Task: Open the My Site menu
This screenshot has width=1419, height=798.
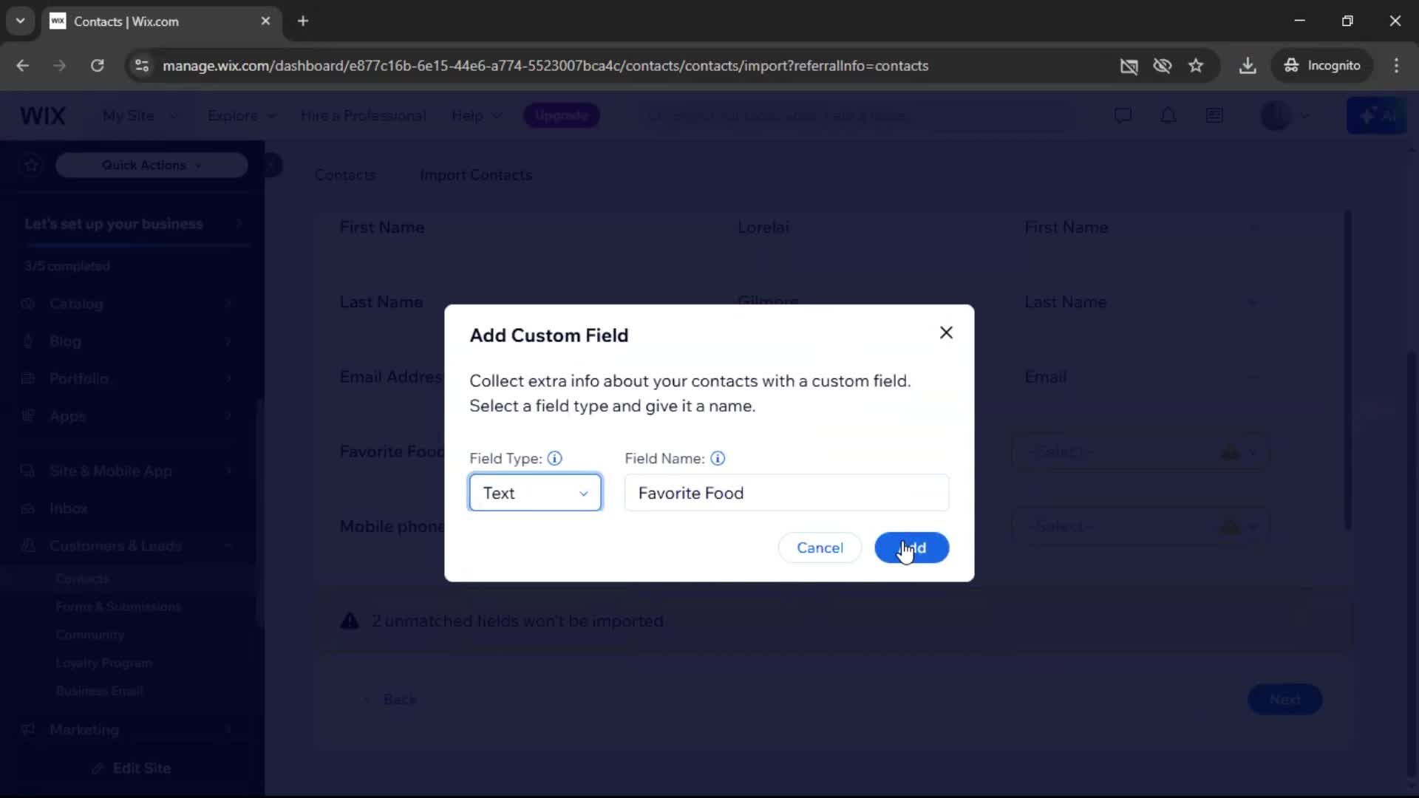Action: pyautogui.click(x=140, y=116)
